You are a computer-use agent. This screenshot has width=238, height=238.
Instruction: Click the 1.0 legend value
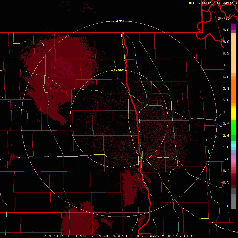click(226, 159)
